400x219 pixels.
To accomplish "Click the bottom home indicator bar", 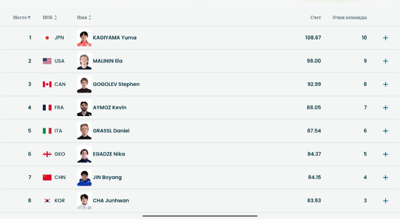I will [200, 216].
